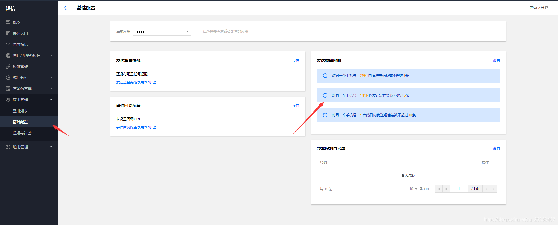This screenshot has width=558, height=225.
Task: Click the page number input field
Action: (x=459, y=189)
